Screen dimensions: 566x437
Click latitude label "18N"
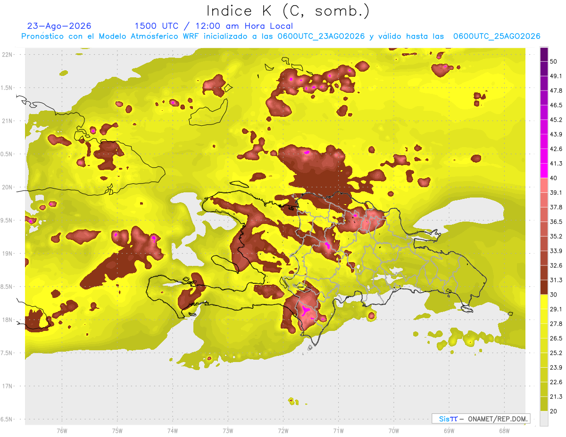coord(8,320)
